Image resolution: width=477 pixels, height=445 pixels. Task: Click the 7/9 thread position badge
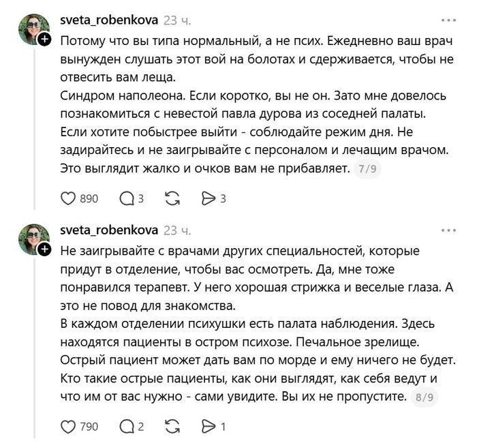tap(367, 169)
